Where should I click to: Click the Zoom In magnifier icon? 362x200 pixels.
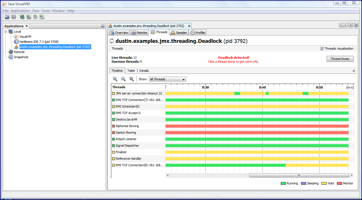pyautogui.click(x=115, y=79)
